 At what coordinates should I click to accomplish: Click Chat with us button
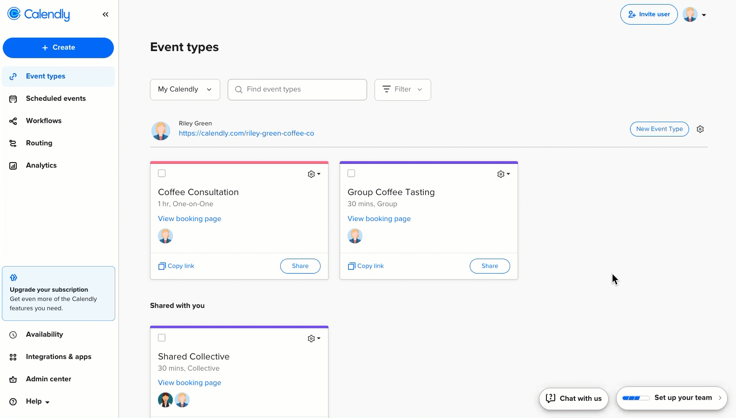[574, 398]
